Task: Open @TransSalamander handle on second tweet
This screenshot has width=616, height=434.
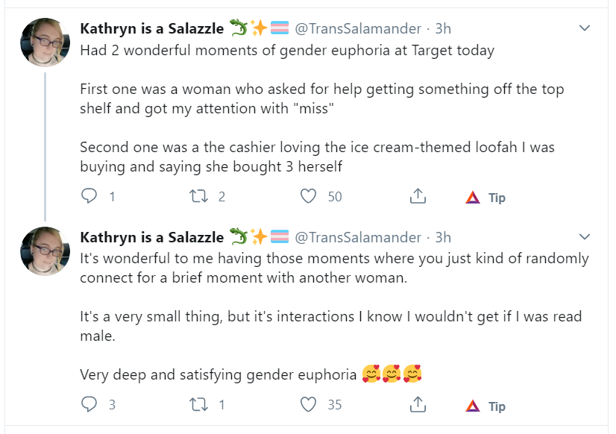Action: 358,237
